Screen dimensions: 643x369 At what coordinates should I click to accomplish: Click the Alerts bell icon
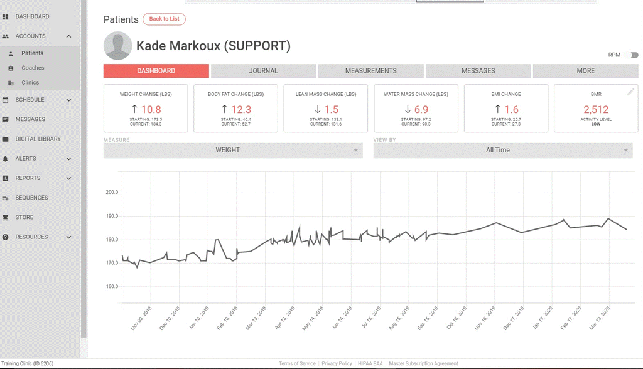[x=6, y=159]
